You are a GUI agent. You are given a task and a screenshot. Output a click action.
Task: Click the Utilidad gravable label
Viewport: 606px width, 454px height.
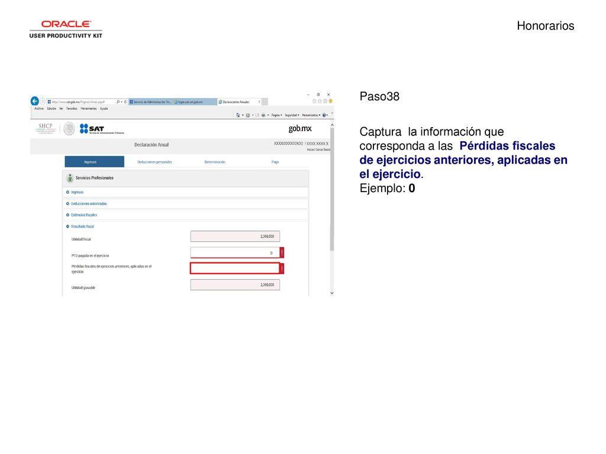click(x=83, y=288)
